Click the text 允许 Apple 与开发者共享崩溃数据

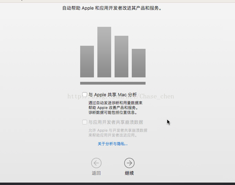[118, 130]
